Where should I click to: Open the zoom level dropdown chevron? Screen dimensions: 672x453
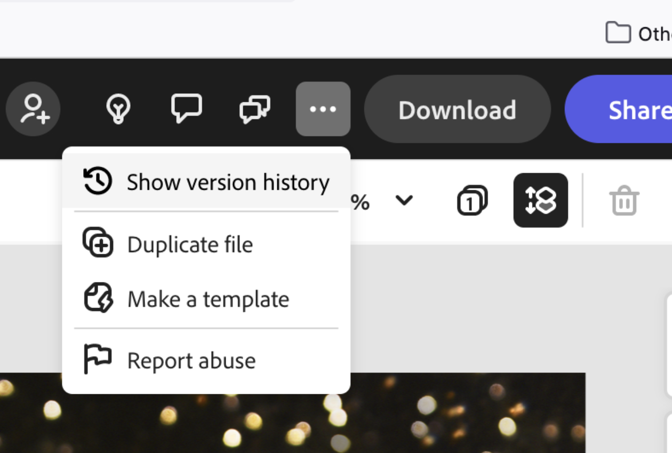(404, 201)
